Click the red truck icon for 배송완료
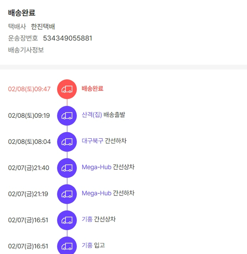This screenshot has width=247, height=254. [x=67, y=89]
